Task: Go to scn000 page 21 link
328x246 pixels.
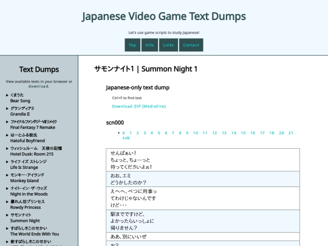Action: tap(291, 133)
